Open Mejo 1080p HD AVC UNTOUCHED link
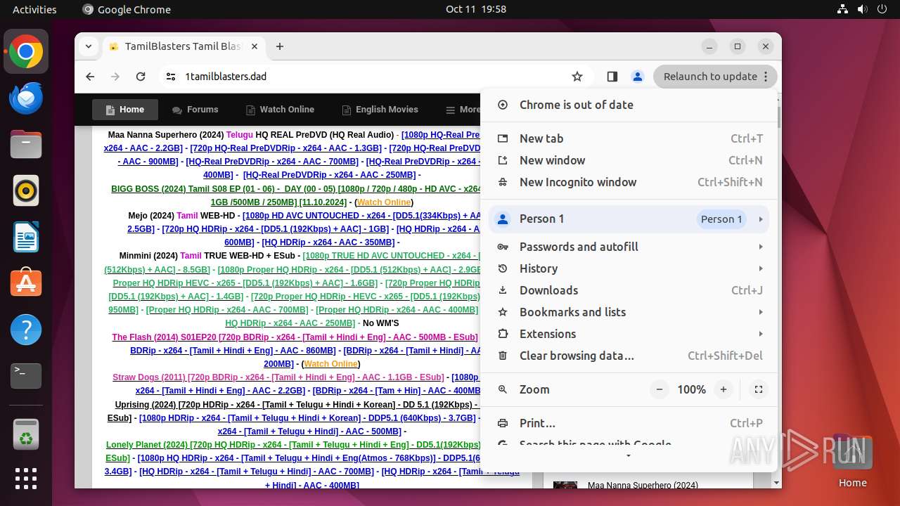This screenshot has width=900, height=506. click(x=361, y=216)
